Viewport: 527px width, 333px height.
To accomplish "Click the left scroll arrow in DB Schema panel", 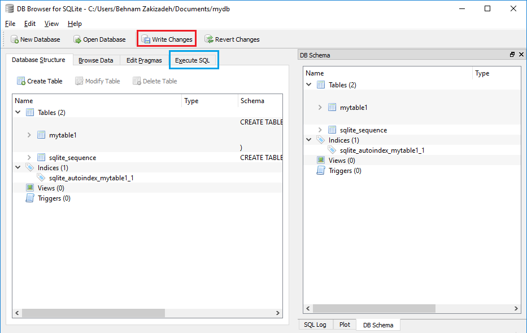I will click(308, 309).
